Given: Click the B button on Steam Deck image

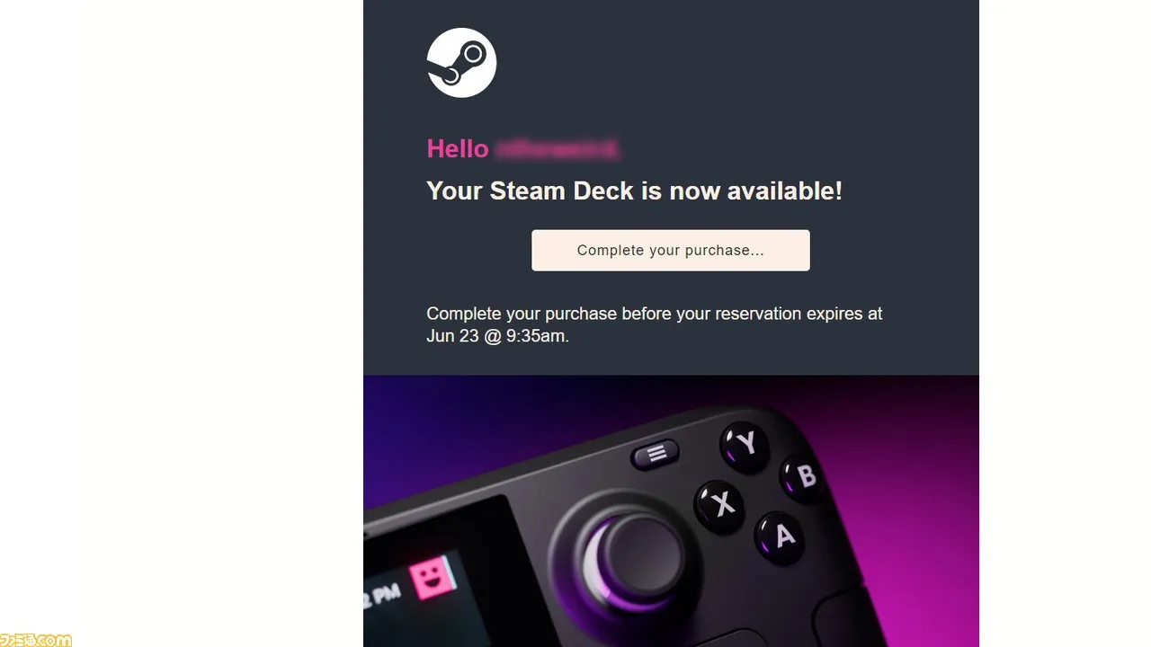Looking at the screenshot, I should [x=804, y=477].
